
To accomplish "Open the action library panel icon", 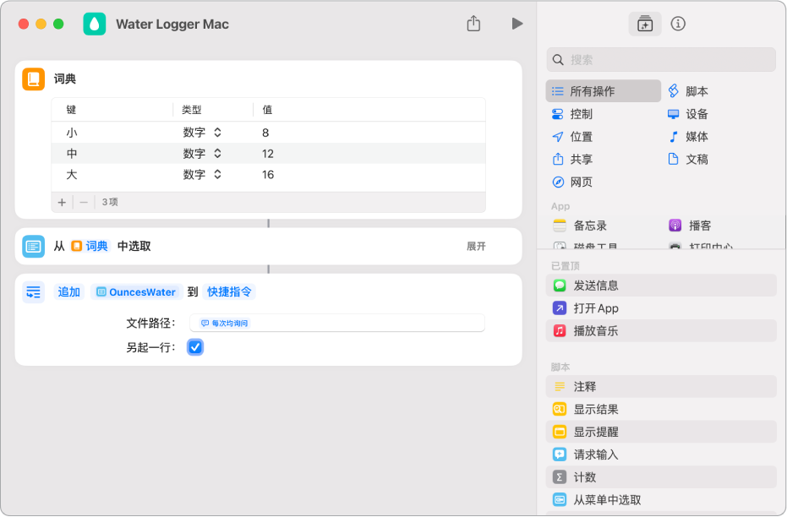I will tap(644, 24).
